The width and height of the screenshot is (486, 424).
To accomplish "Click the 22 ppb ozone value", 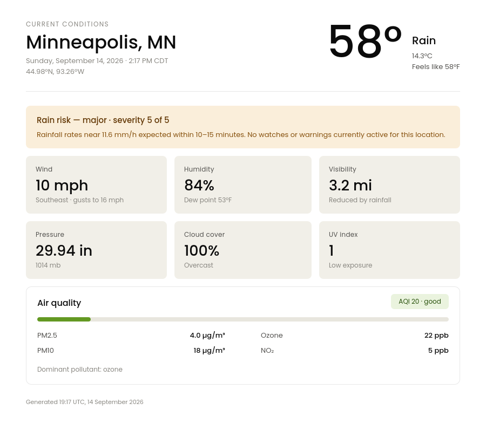I will pyautogui.click(x=436, y=336).
